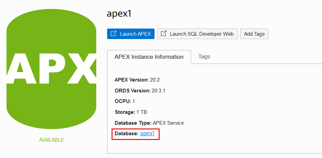Open Launch SQL Developer Web
This screenshot has width=322, height=158.
197,34
